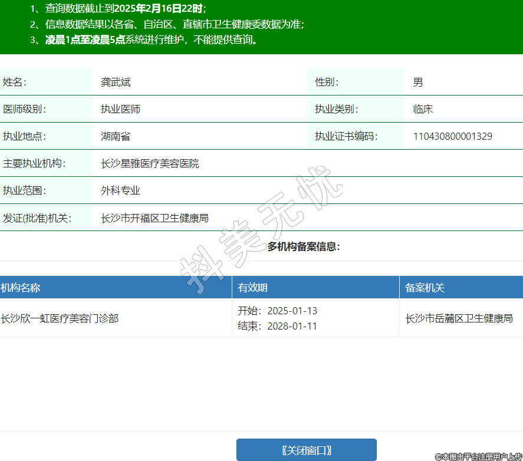Click the 长沙欣一虹医疗美容门诊部 table cell
The height and width of the screenshot is (461, 523).
60,318
